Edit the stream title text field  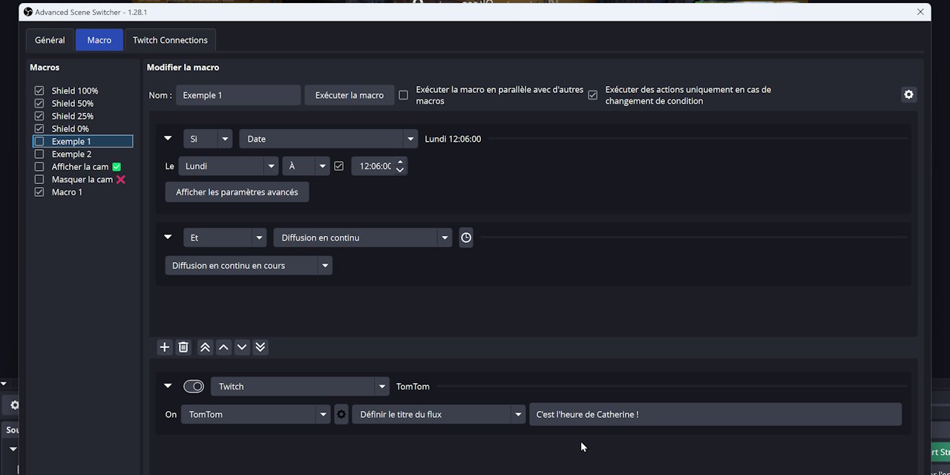coord(716,414)
